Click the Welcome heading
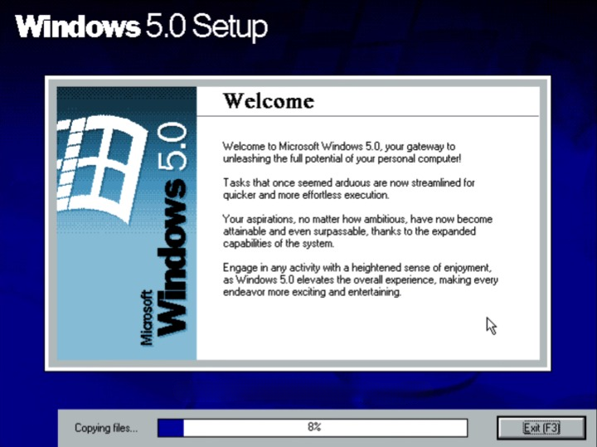The image size is (597, 447). click(x=269, y=101)
